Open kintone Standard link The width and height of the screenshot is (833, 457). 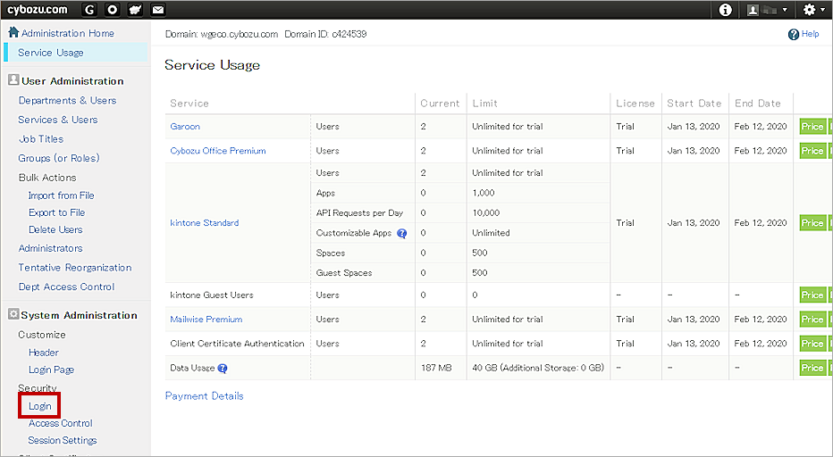[205, 223]
